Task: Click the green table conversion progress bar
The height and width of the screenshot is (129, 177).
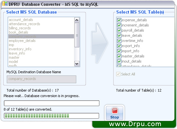Action: click(51, 116)
